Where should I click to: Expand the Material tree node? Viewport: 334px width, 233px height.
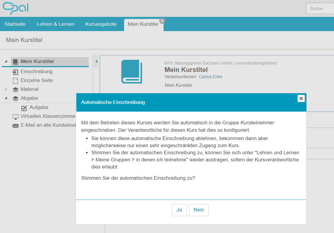pyautogui.click(x=5, y=89)
